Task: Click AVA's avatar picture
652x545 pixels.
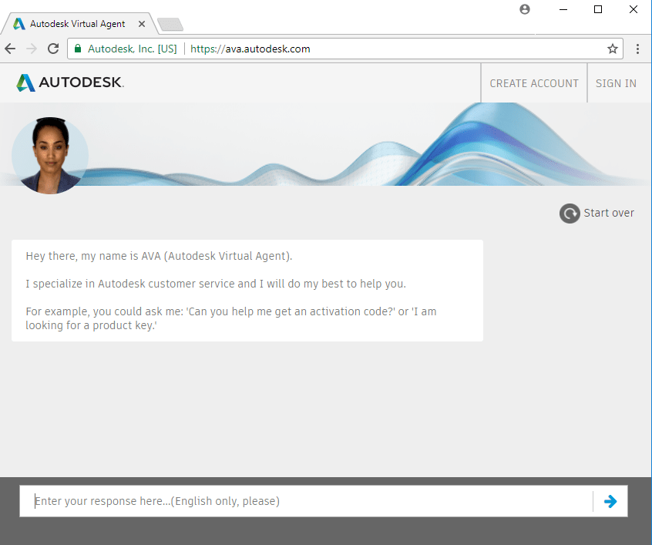Action: 49,153
